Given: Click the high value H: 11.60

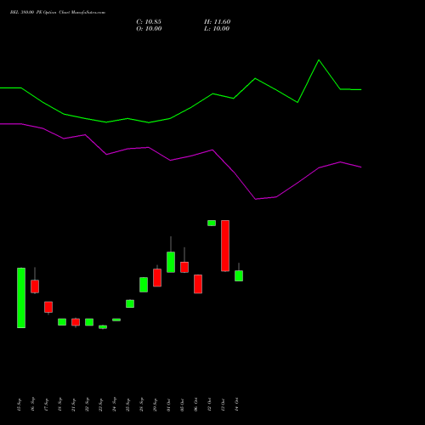Looking at the screenshot, I should coord(218,22).
